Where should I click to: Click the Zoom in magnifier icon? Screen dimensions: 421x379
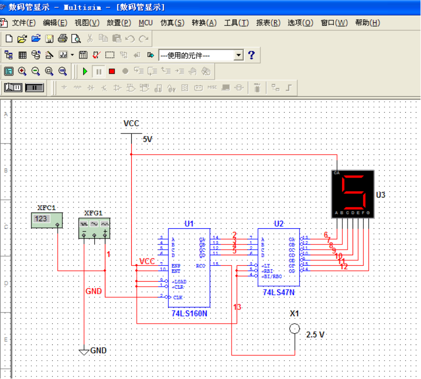pos(22,72)
